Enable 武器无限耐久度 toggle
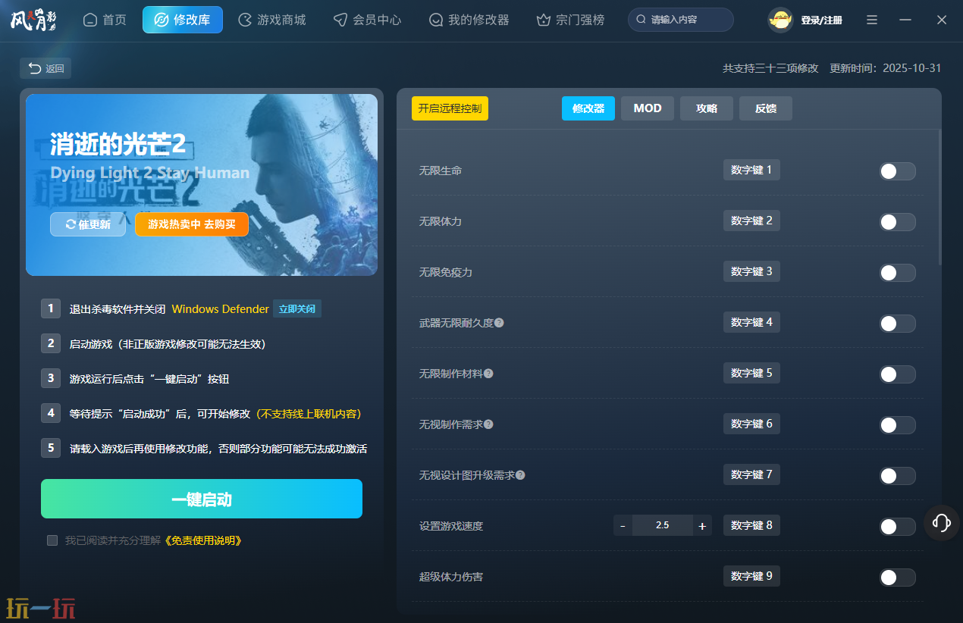 [x=898, y=324]
